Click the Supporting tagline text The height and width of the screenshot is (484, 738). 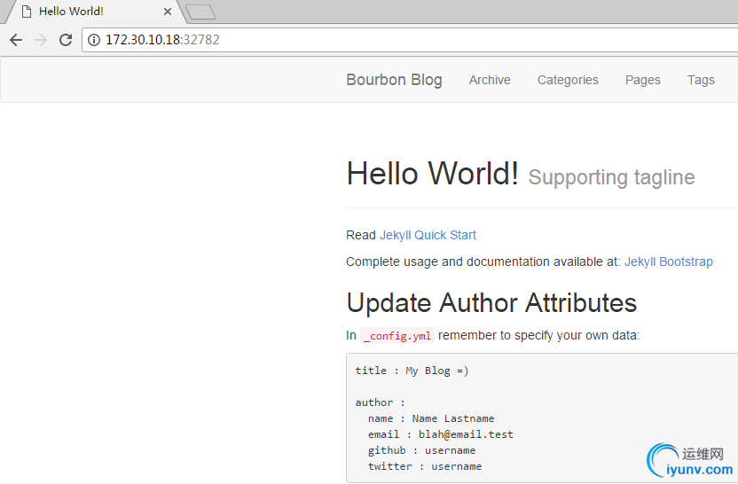point(611,178)
